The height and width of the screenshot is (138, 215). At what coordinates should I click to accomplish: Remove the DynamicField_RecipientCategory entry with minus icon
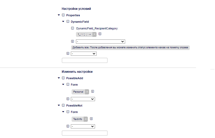pyautogui.click(x=73, y=28)
